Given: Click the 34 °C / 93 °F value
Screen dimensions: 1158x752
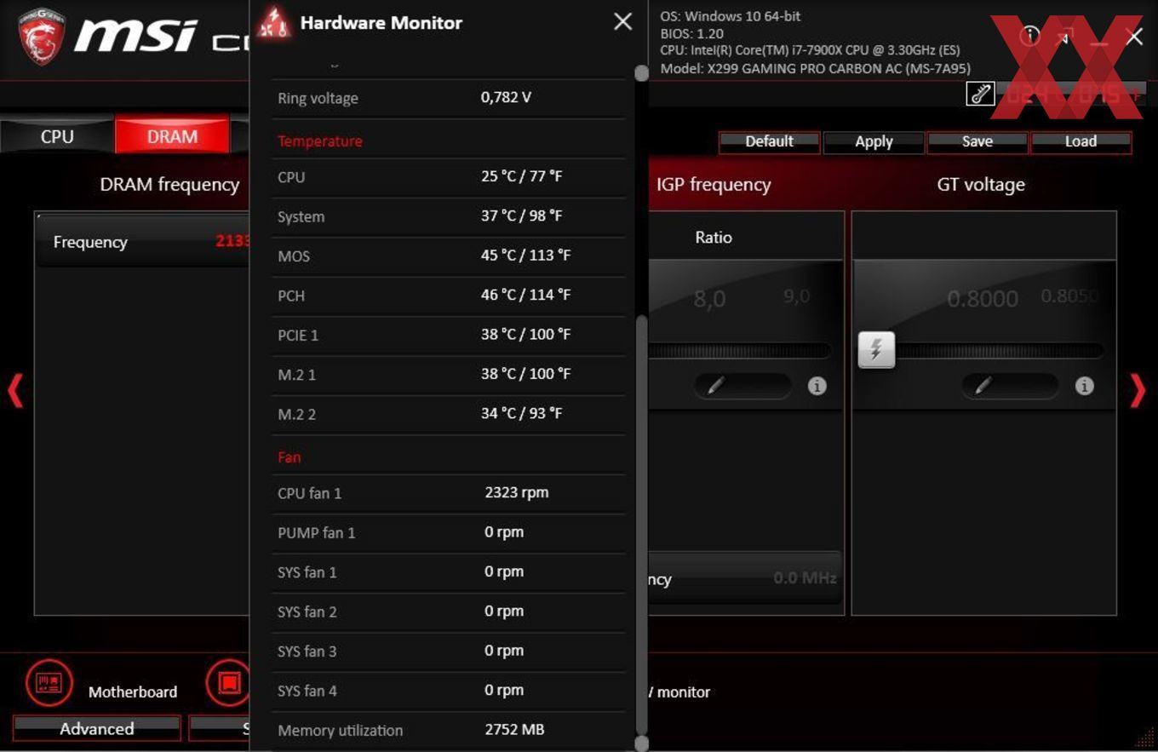Looking at the screenshot, I should click(521, 413).
